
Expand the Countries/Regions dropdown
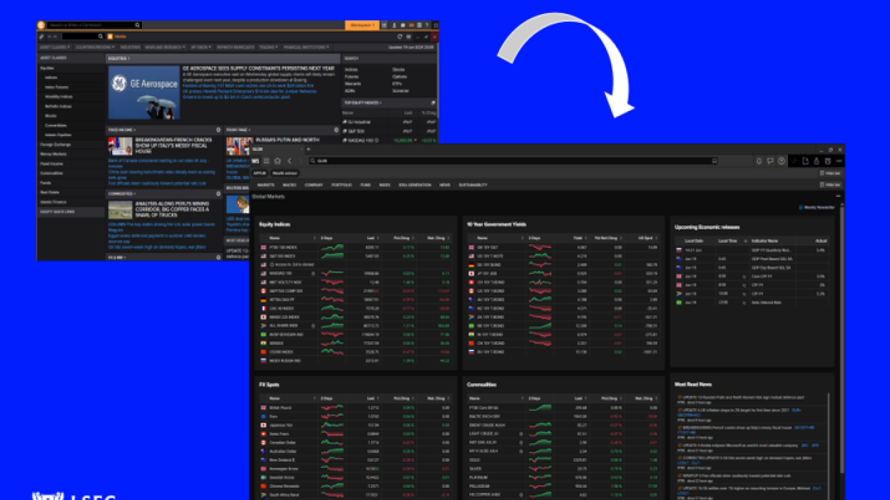pos(95,47)
